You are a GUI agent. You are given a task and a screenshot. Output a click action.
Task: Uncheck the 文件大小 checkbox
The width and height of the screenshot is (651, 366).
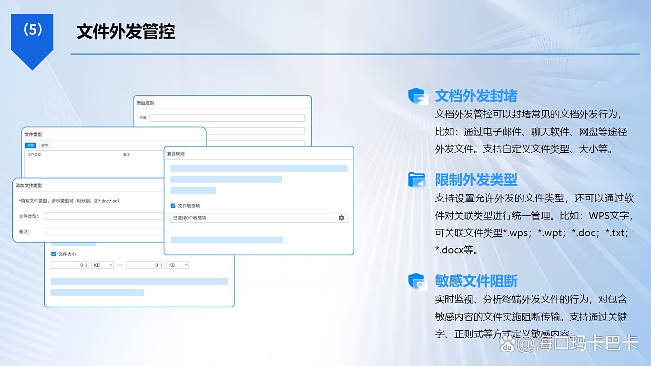(x=53, y=254)
